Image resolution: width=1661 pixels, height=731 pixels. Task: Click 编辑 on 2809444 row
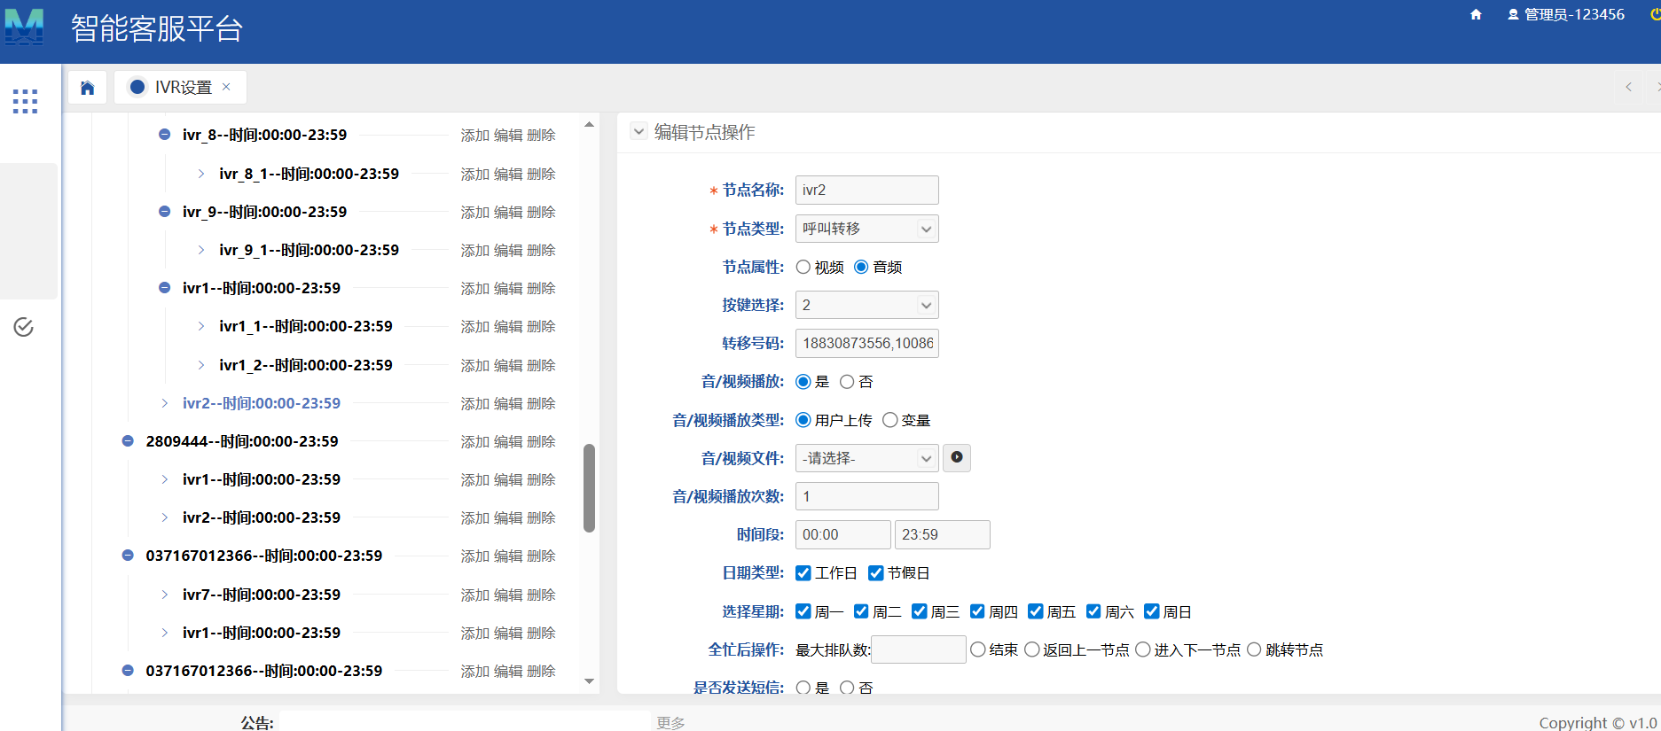[508, 441]
